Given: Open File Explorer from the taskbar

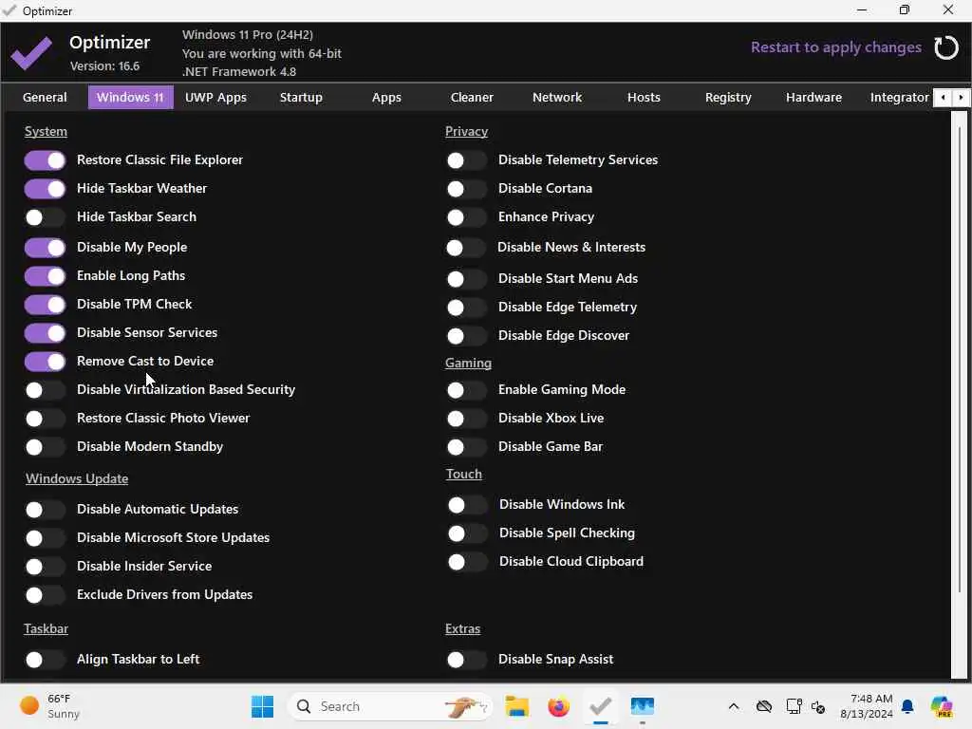Looking at the screenshot, I should coord(516,706).
